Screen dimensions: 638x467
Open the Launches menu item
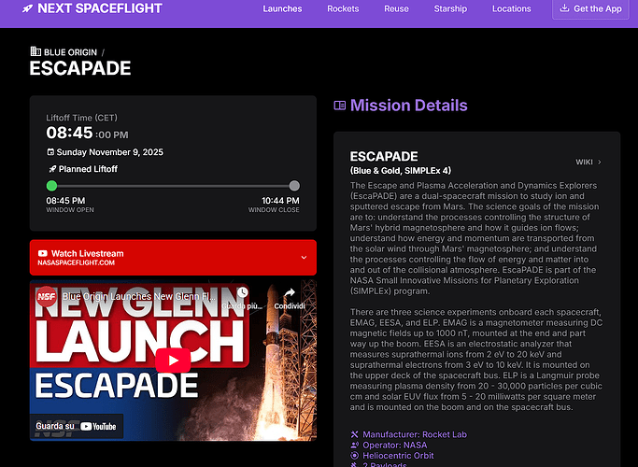click(x=282, y=9)
